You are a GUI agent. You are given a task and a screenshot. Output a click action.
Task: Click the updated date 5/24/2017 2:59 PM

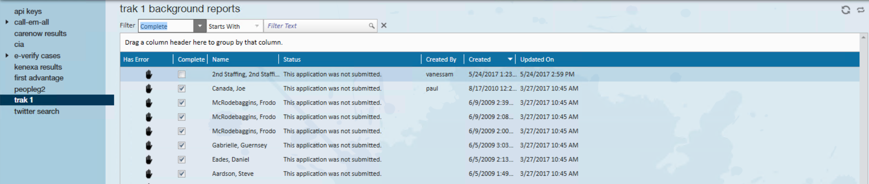547,75
